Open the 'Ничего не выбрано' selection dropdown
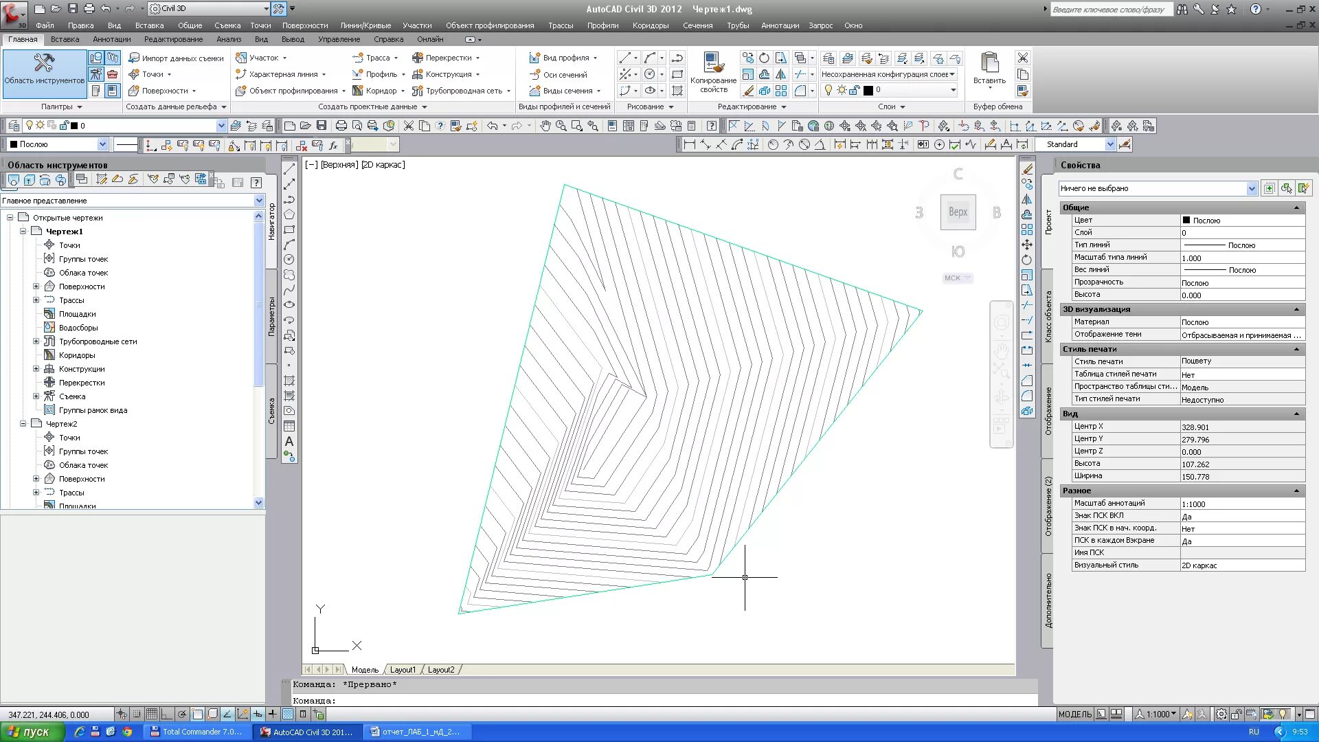 1251,188
